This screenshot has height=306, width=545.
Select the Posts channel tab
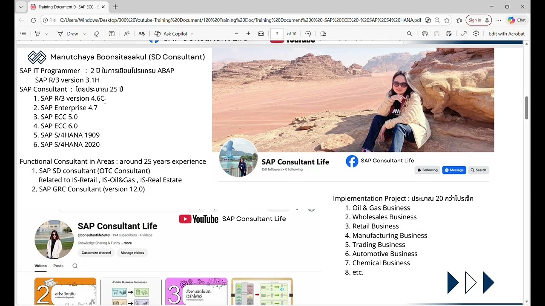(58, 266)
